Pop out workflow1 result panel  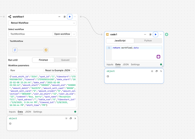(71, 118)
